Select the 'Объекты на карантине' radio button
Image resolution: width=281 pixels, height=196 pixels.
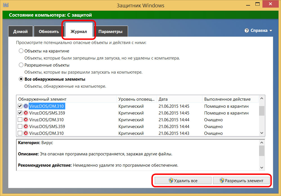point(21,51)
